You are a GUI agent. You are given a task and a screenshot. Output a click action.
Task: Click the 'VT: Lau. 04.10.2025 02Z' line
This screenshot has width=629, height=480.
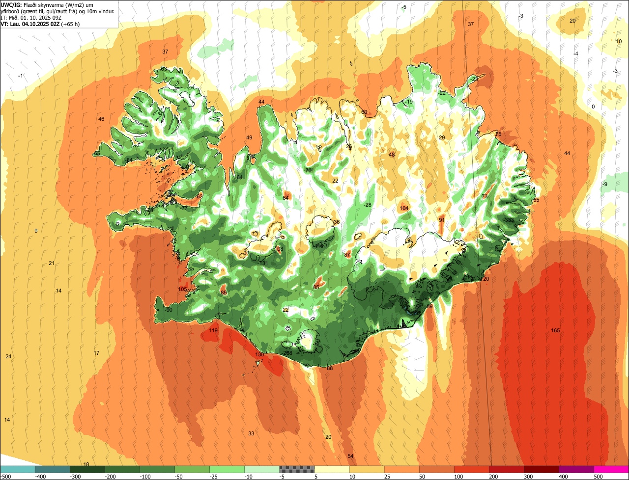click(40, 24)
